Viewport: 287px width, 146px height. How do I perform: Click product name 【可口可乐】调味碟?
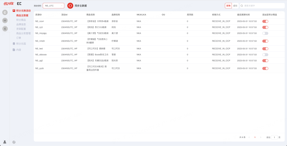click(x=96, y=49)
